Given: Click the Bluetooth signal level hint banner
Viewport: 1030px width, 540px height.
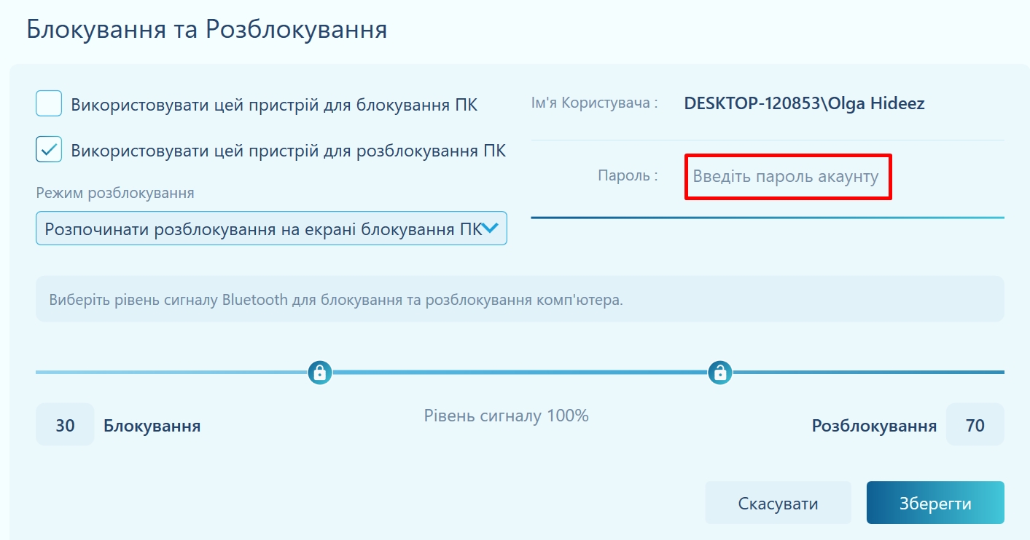Looking at the screenshot, I should click(x=519, y=299).
